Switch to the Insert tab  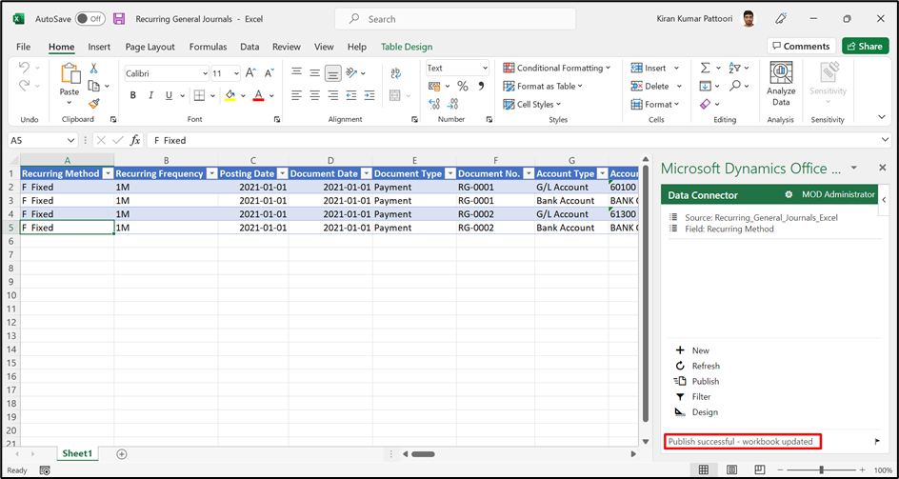[99, 47]
